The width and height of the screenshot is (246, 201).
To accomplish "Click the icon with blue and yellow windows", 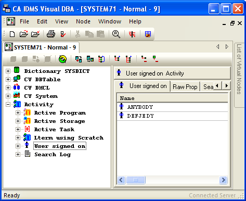I will click(x=90, y=59).
